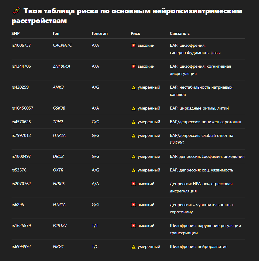Click the OXTR gene name
The image size is (259, 261).
click(58, 170)
